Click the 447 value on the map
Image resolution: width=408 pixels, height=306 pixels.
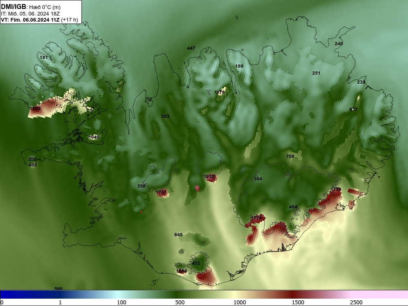(x=191, y=48)
